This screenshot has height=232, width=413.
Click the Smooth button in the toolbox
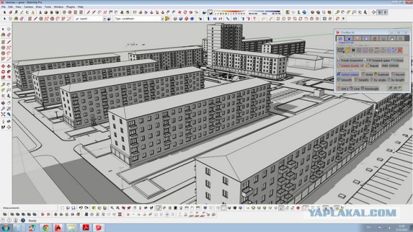tap(344, 80)
